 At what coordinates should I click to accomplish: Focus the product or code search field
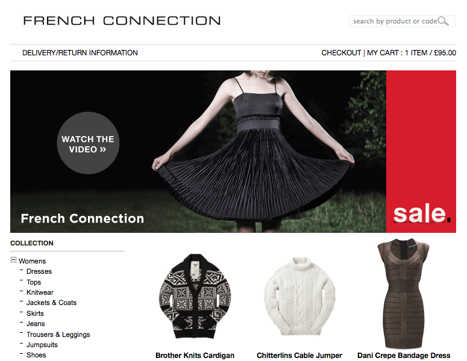(x=402, y=21)
